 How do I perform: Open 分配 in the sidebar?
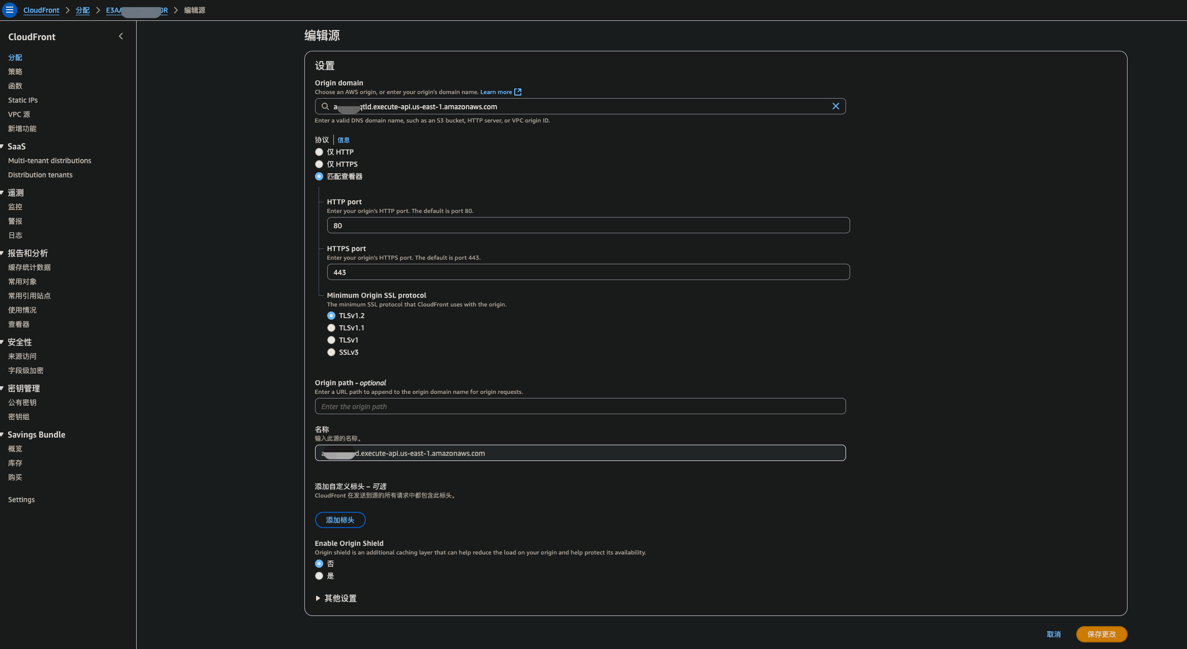pos(15,57)
